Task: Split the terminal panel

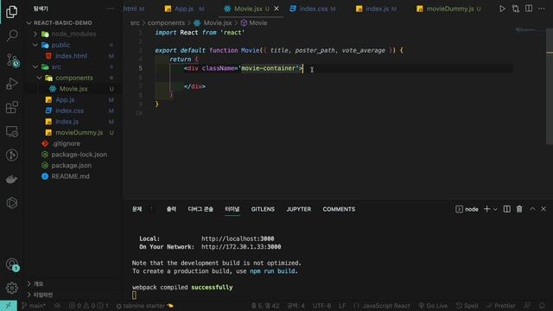Action: pyautogui.click(x=507, y=209)
